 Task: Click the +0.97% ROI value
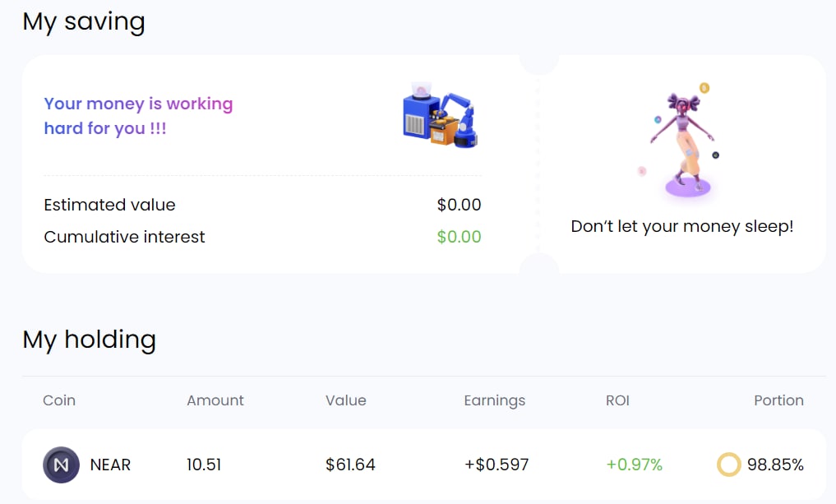(x=635, y=465)
